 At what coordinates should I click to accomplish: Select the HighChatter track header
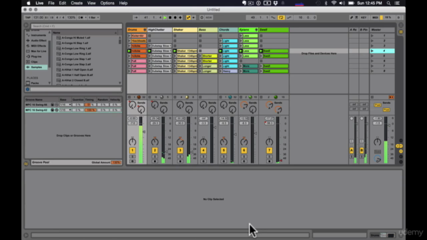click(159, 29)
